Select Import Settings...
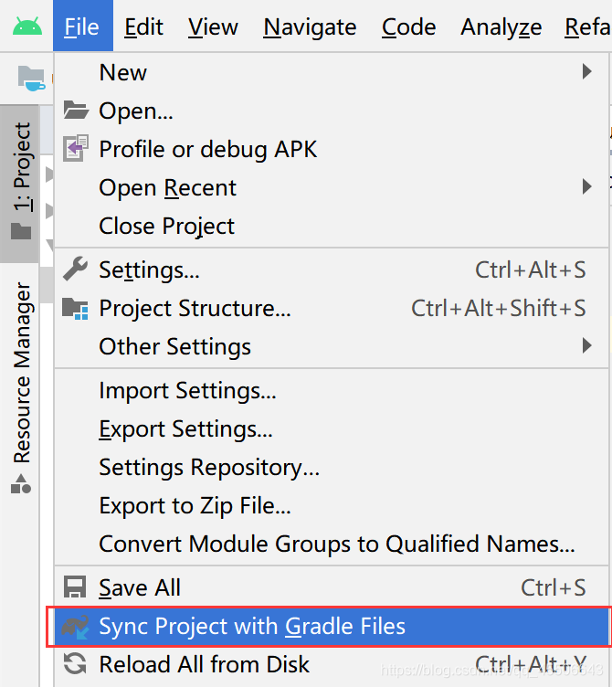Image resolution: width=612 pixels, height=687 pixels. point(332,390)
